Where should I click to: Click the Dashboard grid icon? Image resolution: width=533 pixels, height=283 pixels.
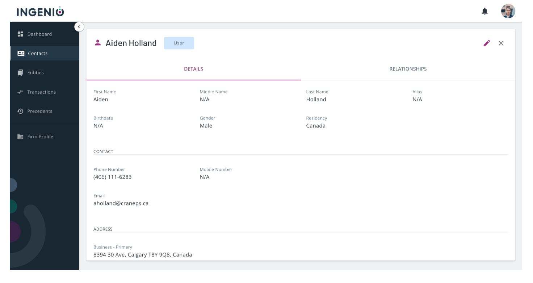(20, 34)
